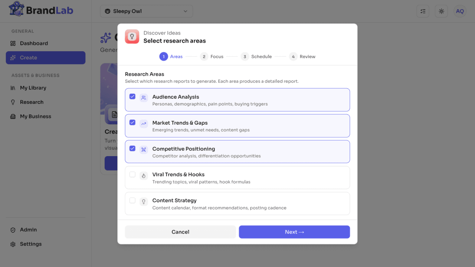
Task: Click the Competitive Positioning title text
Action: point(184,149)
